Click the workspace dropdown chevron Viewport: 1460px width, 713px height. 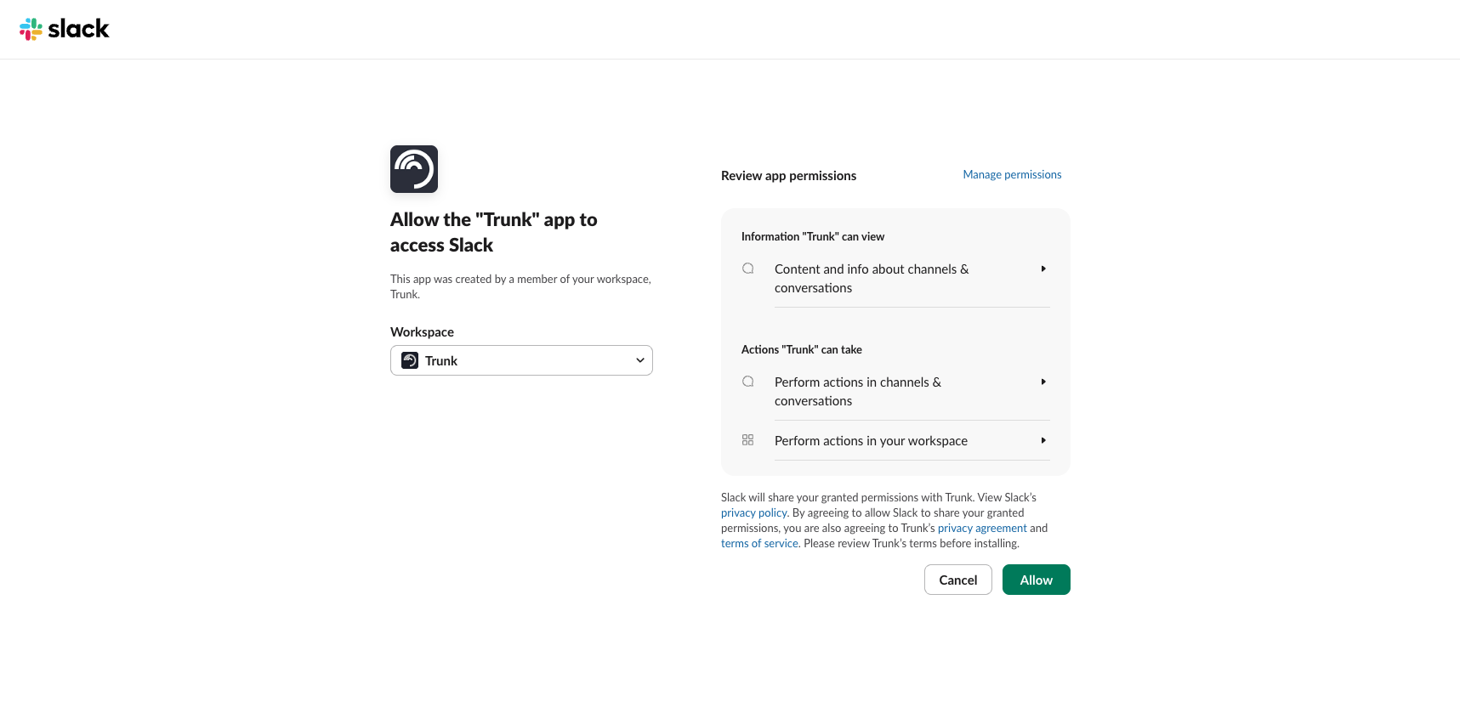[x=640, y=360]
